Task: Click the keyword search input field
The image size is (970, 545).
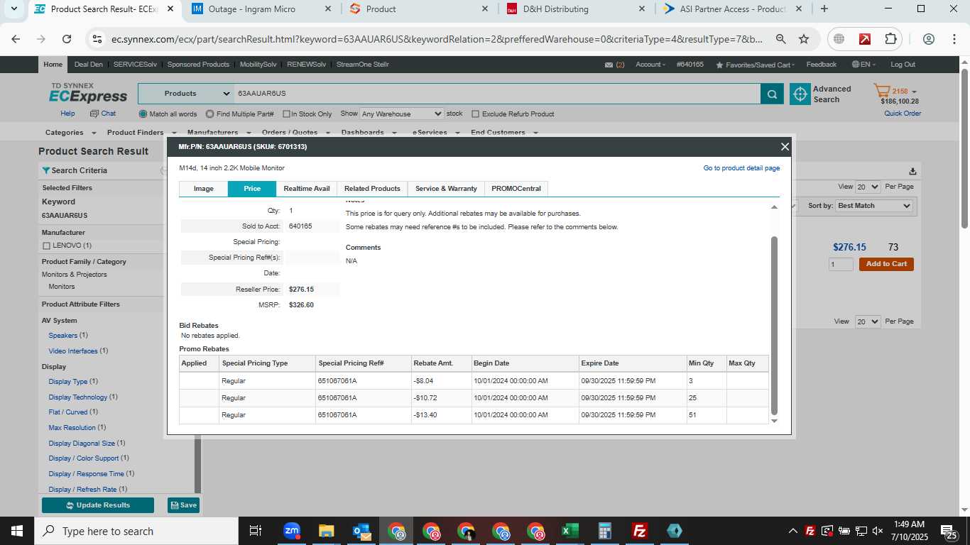Action: click(x=496, y=94)
